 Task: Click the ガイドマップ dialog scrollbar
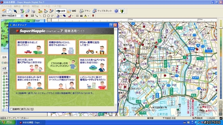coord(115,67)
